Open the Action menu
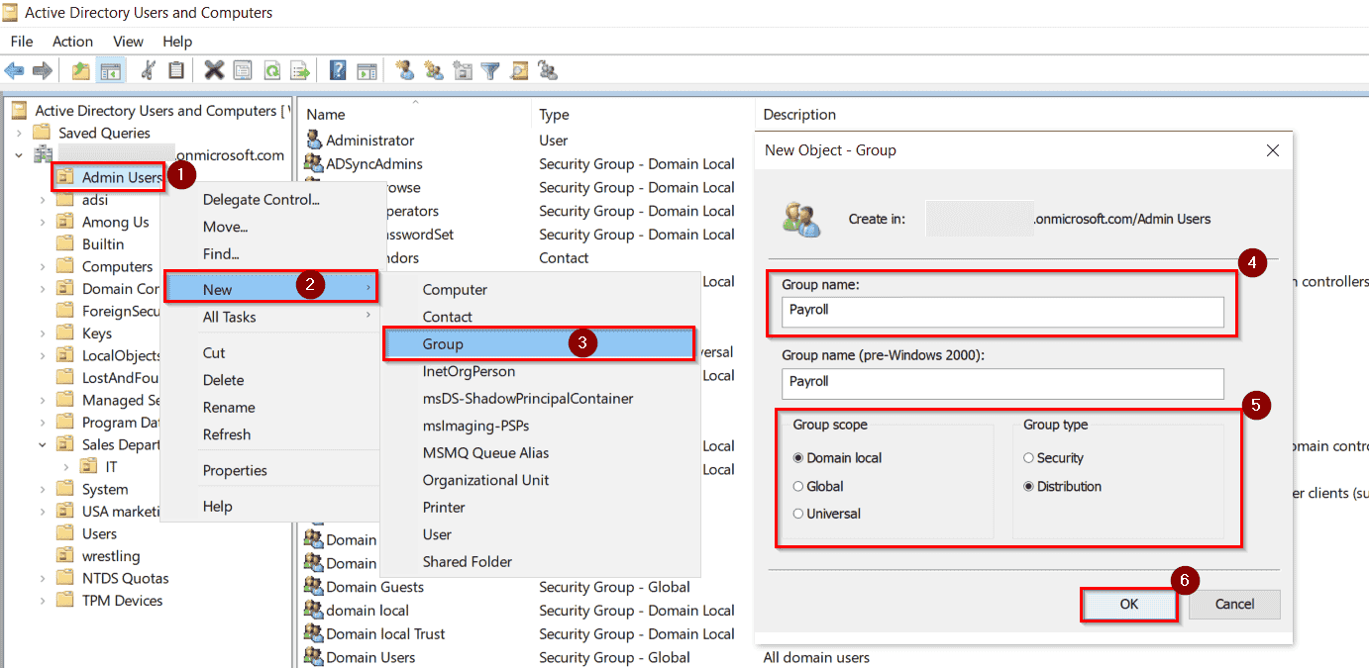Image resolution: width=1369 pixels, height=668 pixels. (72, 41)
